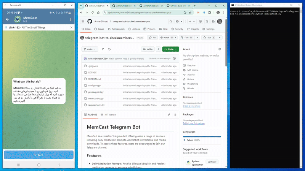Screen dimensions: 305x171
Task: Expand the main branch selector
Action: [90, 49]
